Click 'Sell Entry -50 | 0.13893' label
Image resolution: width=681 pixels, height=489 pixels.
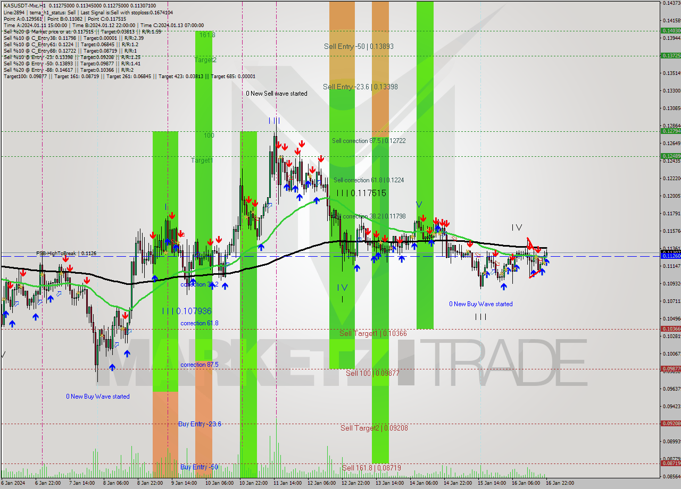click(359, 46)
